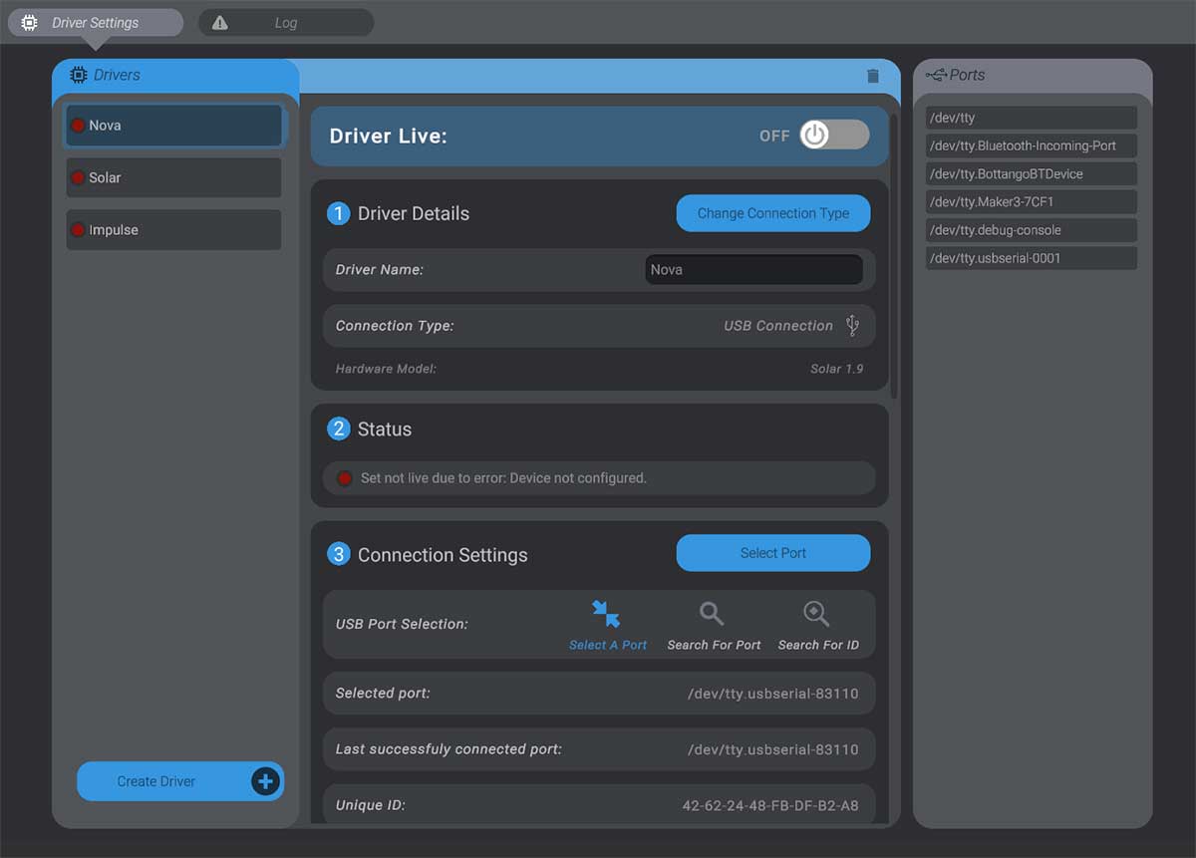Viewport: 1196px width, 858px height.
Task: Click the trash delete driver icon
Action: 873,76
